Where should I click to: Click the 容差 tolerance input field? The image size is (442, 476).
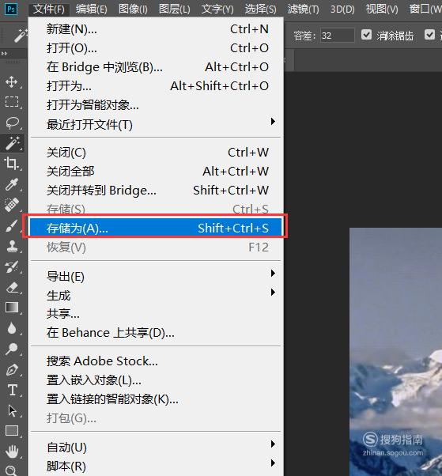pos(337,36)
